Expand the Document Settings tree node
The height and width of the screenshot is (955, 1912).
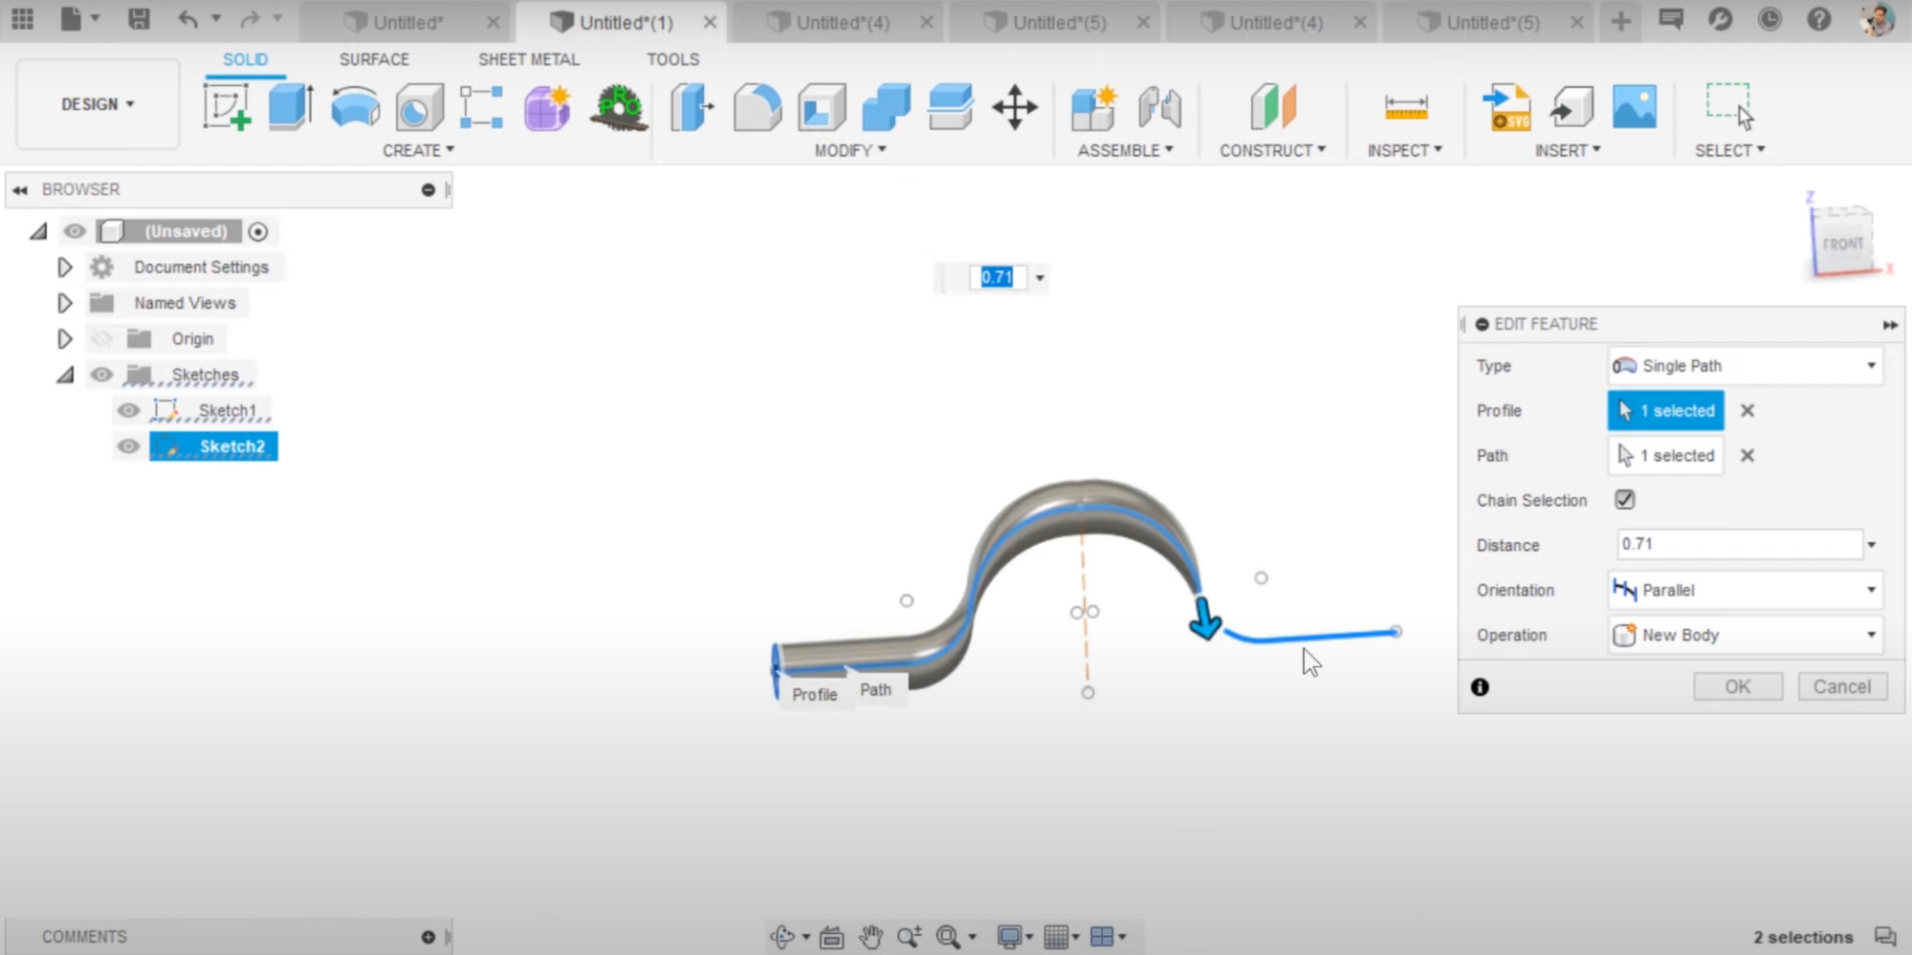click(65, 268)
